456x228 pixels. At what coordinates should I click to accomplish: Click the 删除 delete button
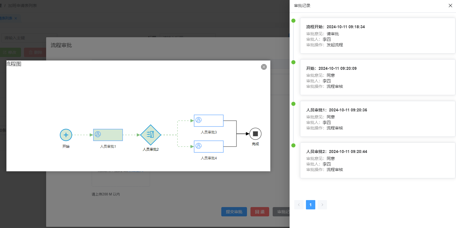tap(36, 52)
